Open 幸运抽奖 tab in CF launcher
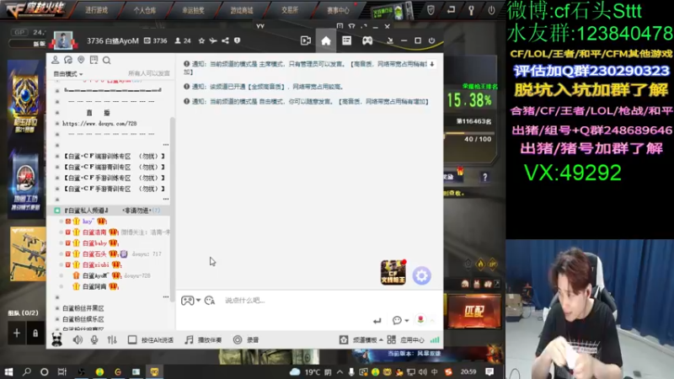The width and height of the screenshot is (674, 379). click(194, 10)
